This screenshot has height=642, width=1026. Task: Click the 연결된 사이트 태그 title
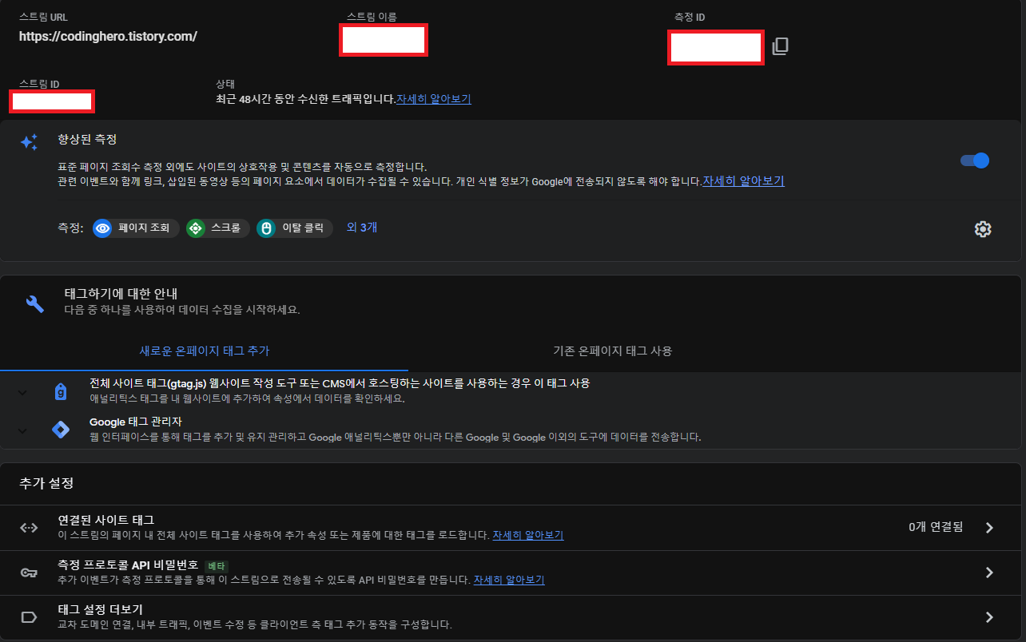(106, 520)
